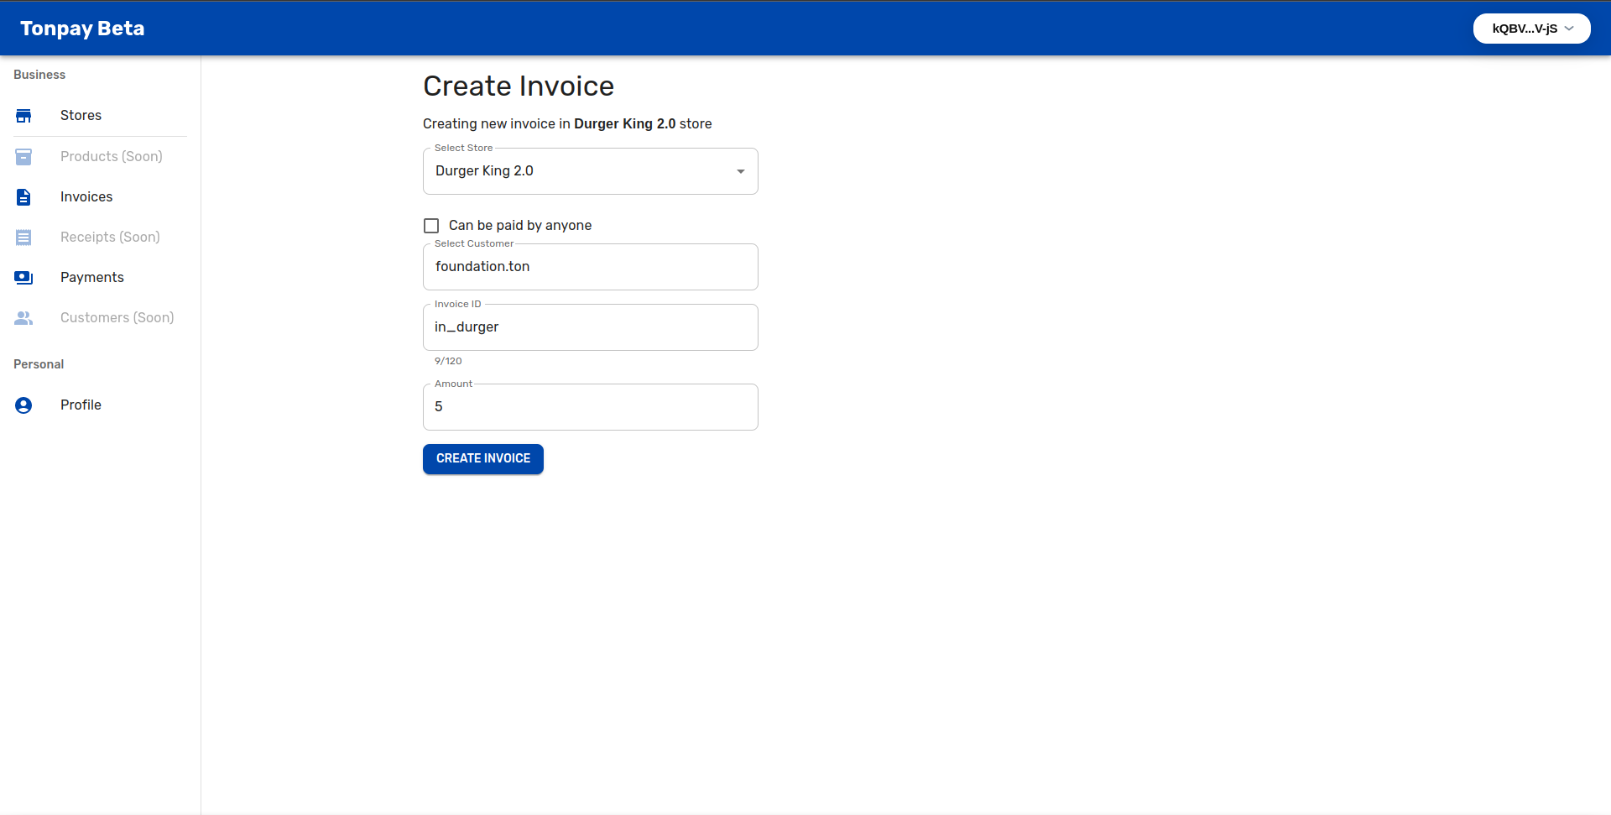The width and height of the screenshot is (1611, 815).
Task: Click the Products archive box icon
Action: pyautogui.click(x=23, y=156)
